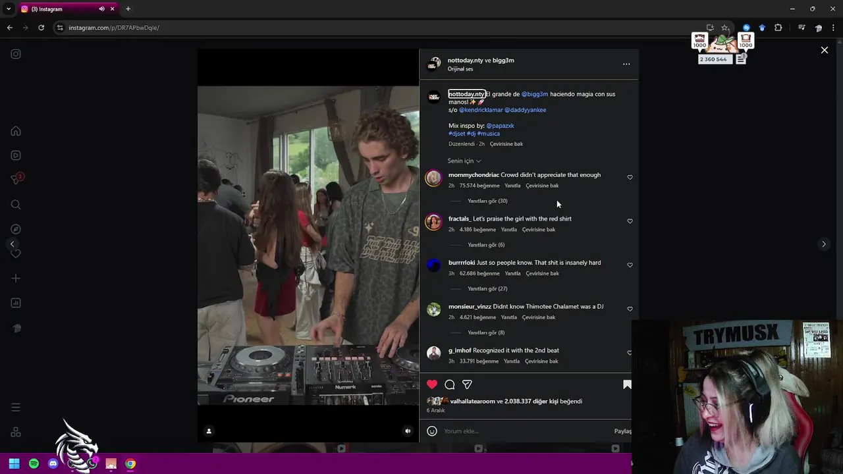Image resolution: width=843 pixels, height=474 pixels.
Task: Open Chrome profile avatar button
Action: click(x=819, y=28)
